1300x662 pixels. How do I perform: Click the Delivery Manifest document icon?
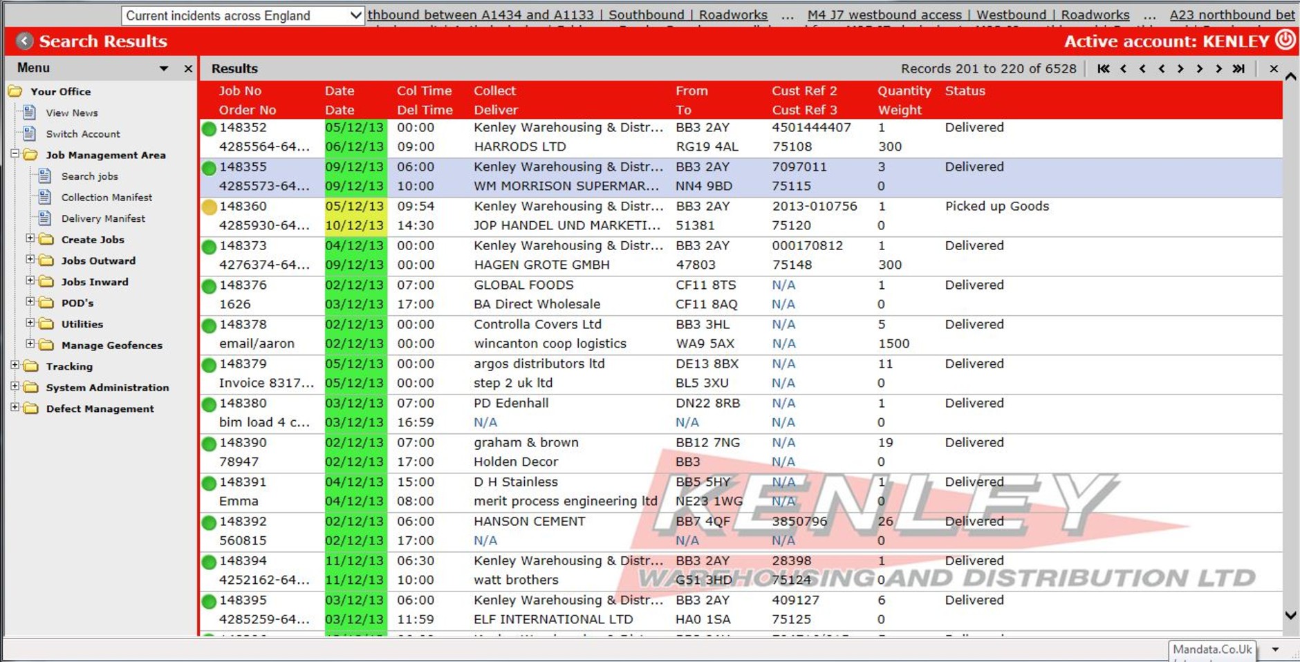(44, 218)
